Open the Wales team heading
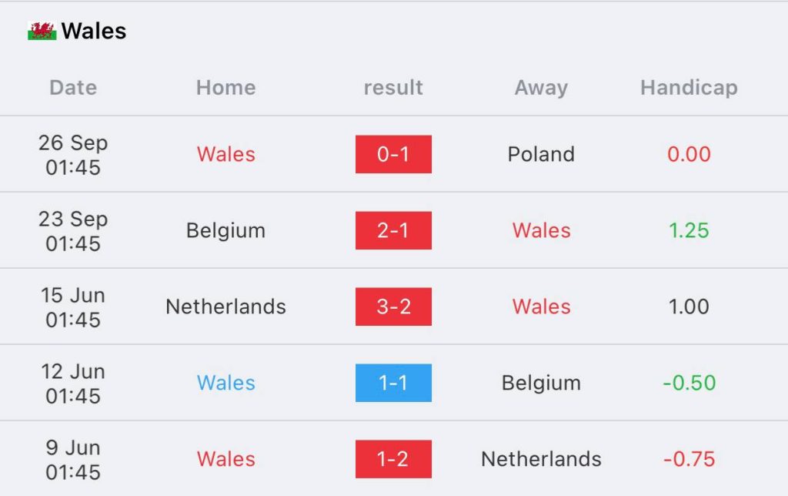The width and height of the screenshot is (788, 496). pyautogui.click(x=93, y=31)
